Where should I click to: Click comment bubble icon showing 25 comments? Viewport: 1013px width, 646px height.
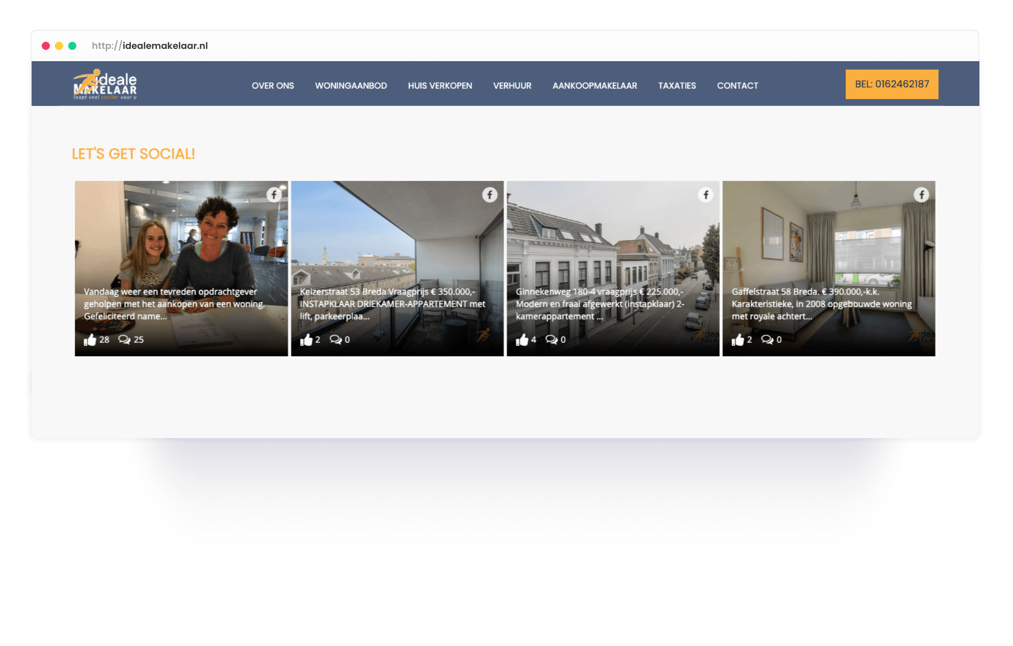[124, 340]
